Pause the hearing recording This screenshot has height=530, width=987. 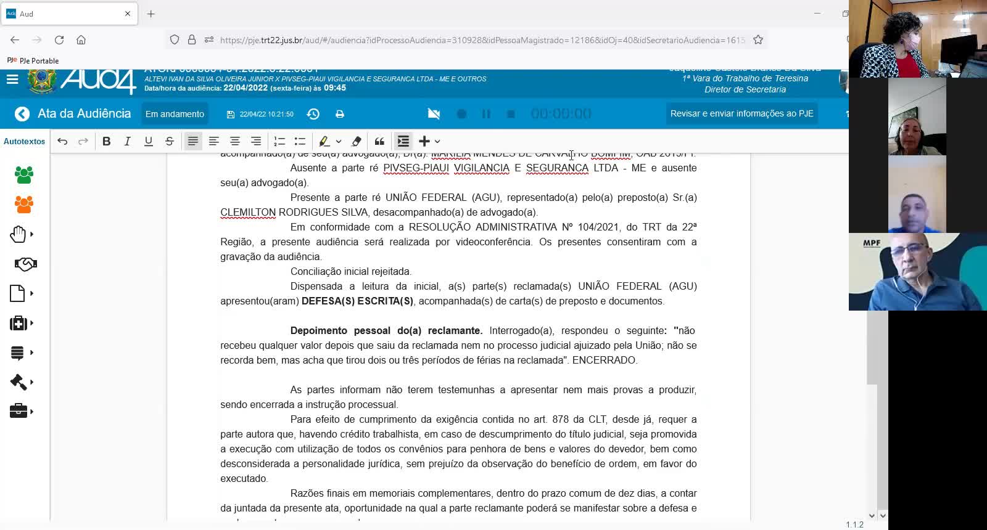[486, 114]
